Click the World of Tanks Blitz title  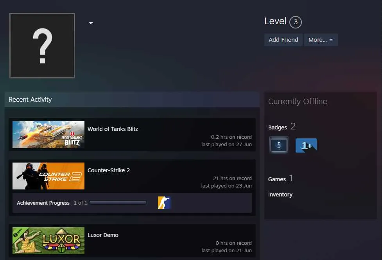coord(113,129)
